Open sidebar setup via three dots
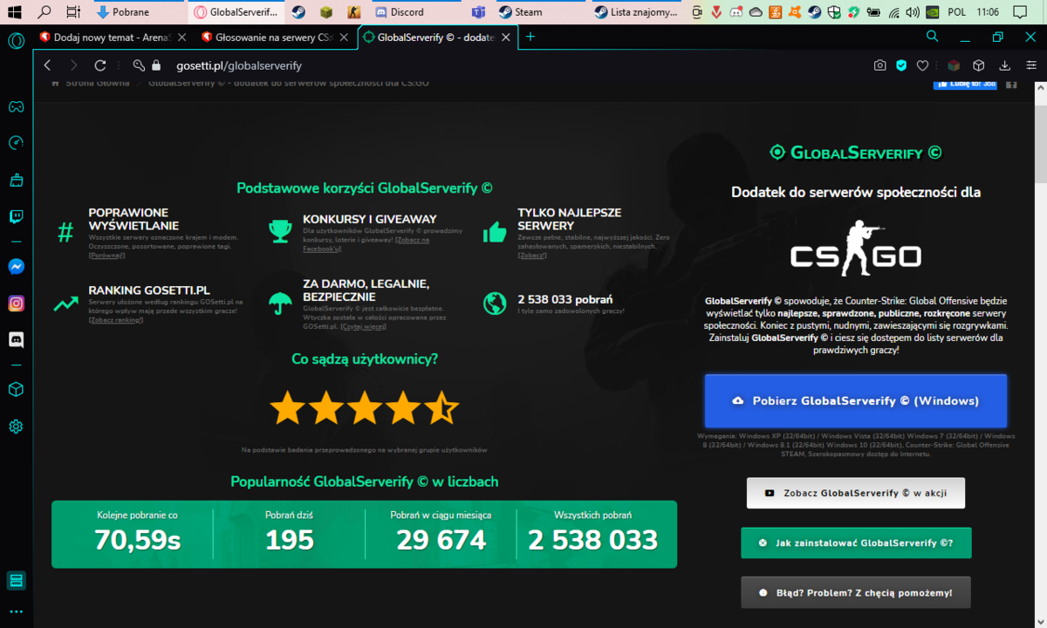1047x628 pixels. pyautogui.click(x=16, y=611)
